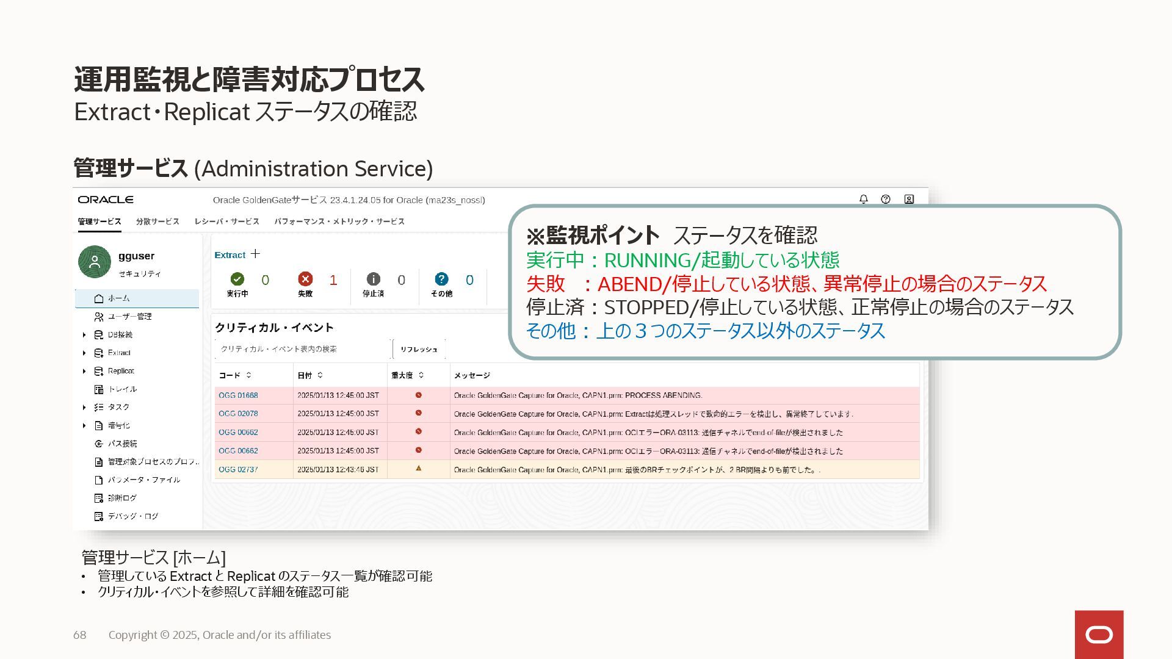1172x659 pixels.
Task: Click the plus icon next to Extract
Action: pyautogui.click(x=255, y=254)
